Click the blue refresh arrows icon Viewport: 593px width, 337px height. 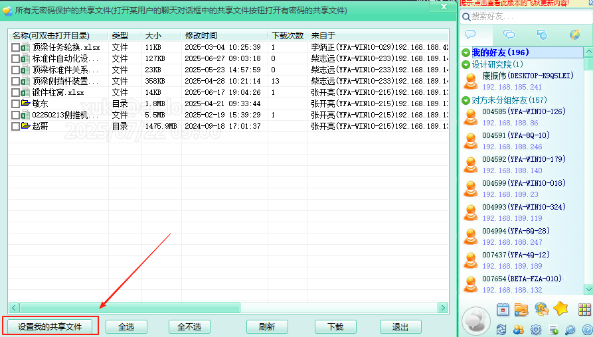[501, 330]
